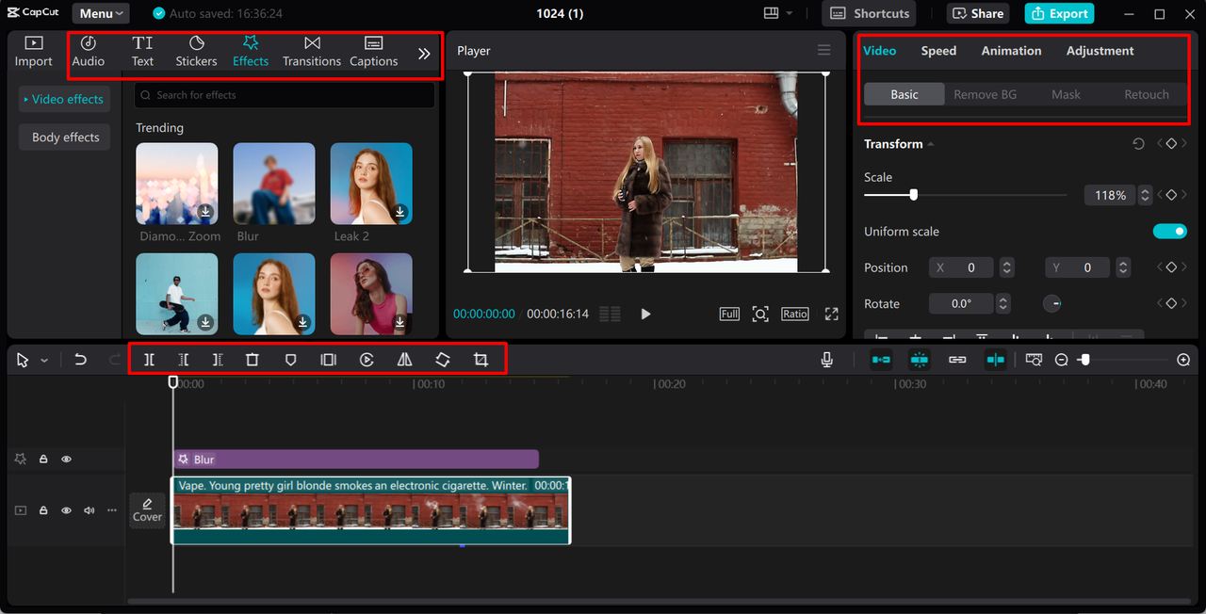Screen dimensions: 1206x614
Task: Add a Scale keyframe diamond
Action: 1170,195
